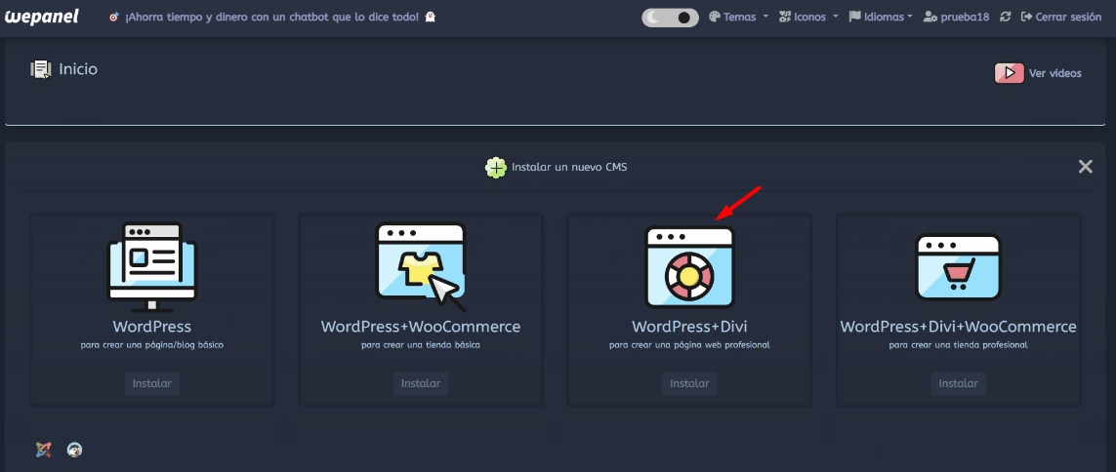The height and width of the screenshot is (472, 1116).
Task: Click the Inicio page title
Action: pyautogui.click(x=78, y=69)
